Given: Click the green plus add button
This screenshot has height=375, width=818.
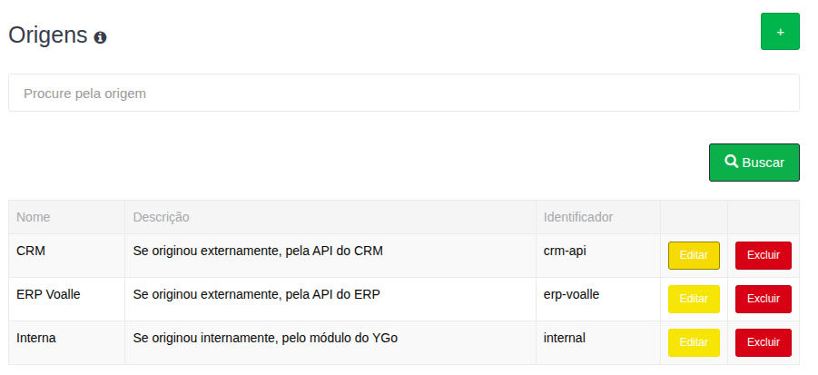Looking at the screenshot, I should (x=780, y=32).
